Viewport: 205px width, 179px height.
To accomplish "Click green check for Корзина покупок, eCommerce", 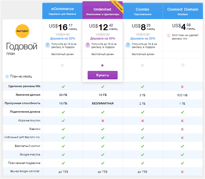I will (x=63, y=120).
